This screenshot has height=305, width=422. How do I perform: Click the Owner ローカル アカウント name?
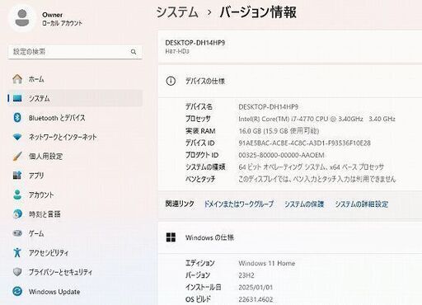62,19
